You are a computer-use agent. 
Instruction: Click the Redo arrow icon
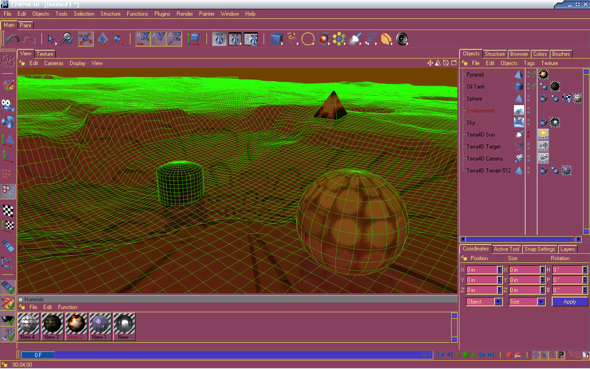(x=29, y=39)
